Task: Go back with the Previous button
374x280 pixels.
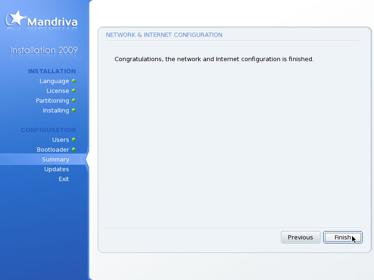Action: (301, 238)
